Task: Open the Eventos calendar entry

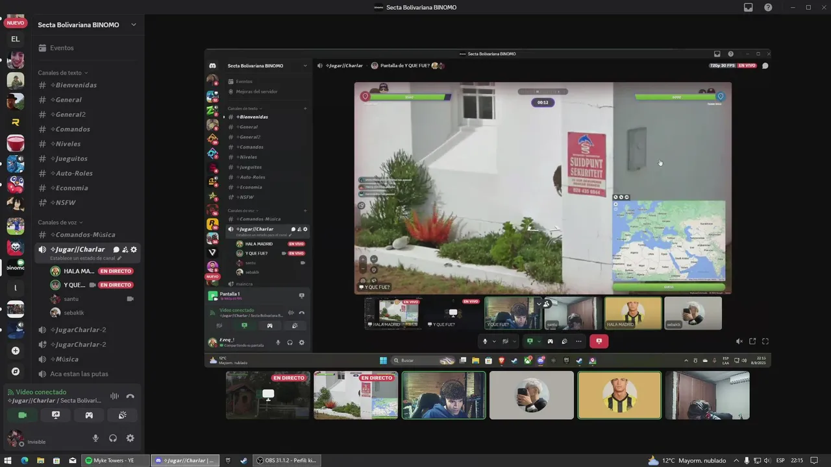Action: tap(62, 48)
